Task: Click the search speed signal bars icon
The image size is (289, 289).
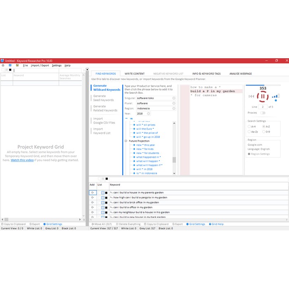Action: pyautogui.click(x=275, y=96)
